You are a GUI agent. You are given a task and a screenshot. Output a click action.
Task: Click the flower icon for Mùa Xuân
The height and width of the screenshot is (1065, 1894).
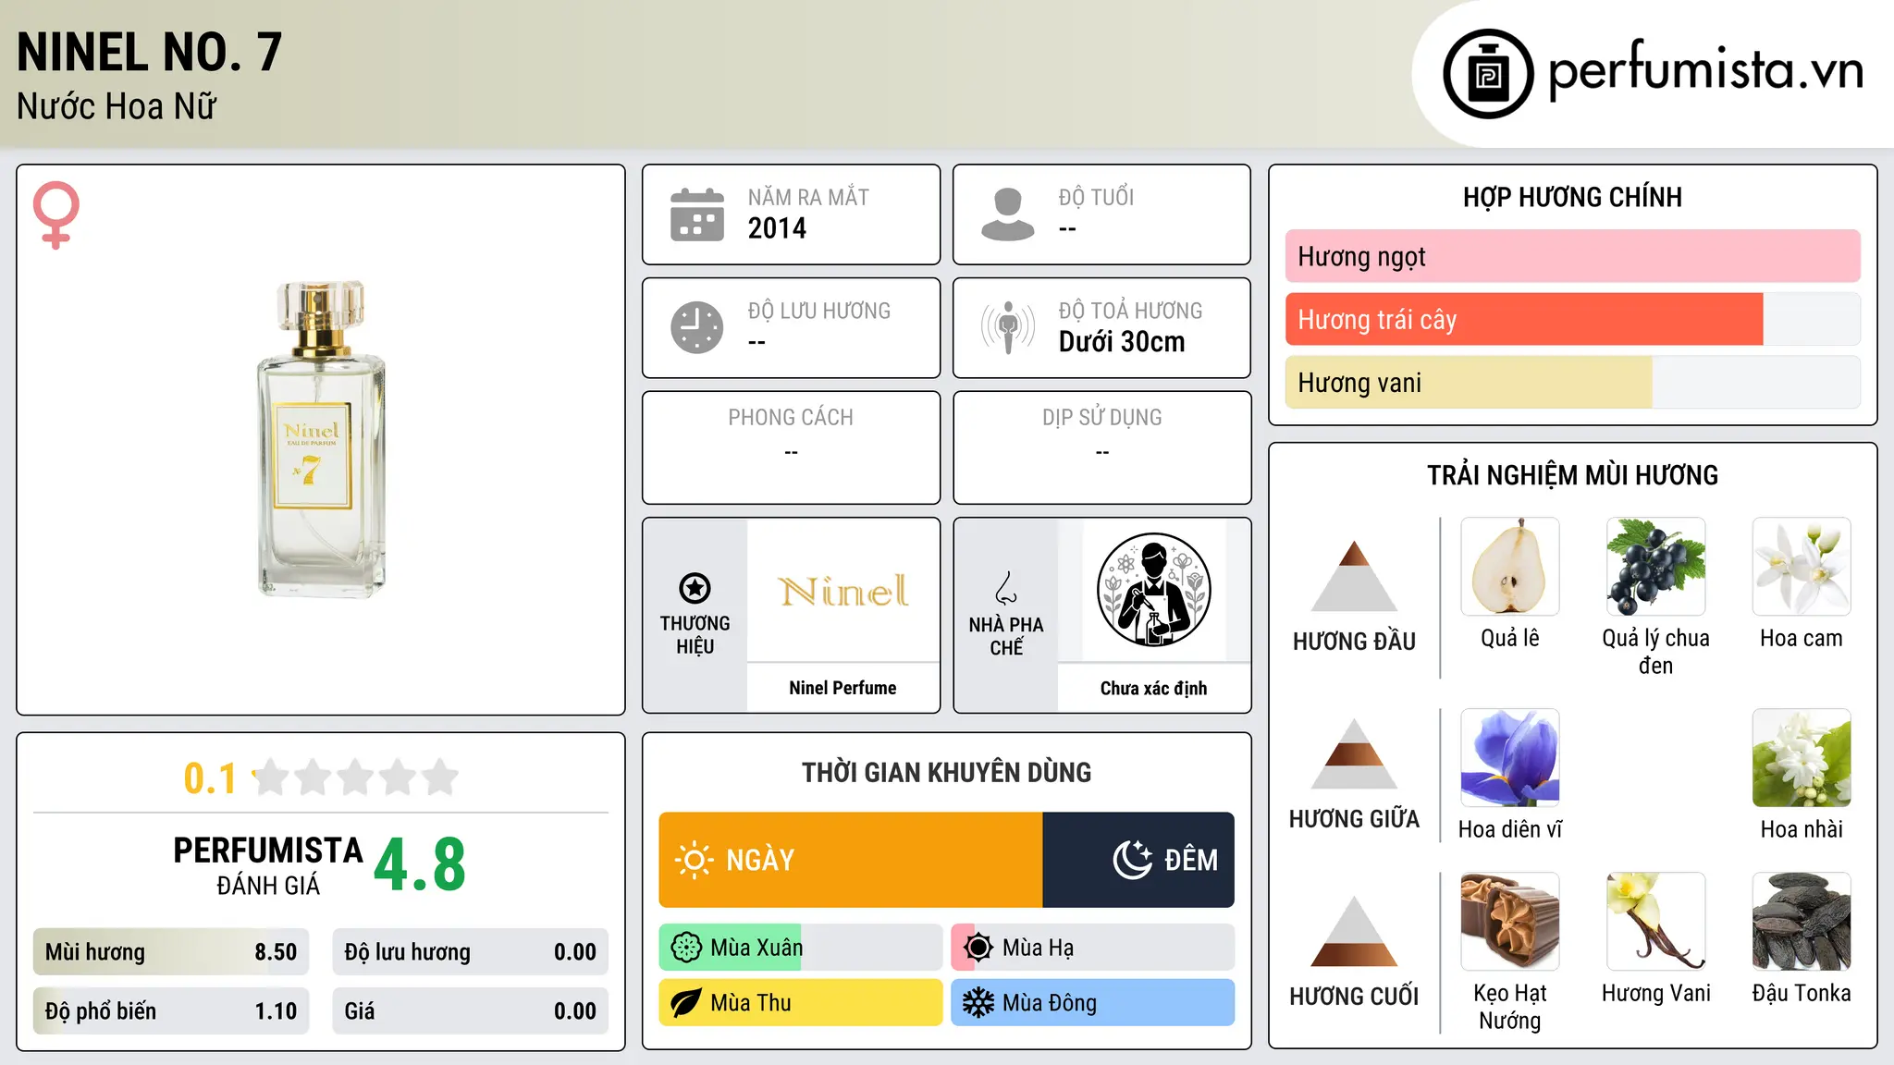pos(686,948)
